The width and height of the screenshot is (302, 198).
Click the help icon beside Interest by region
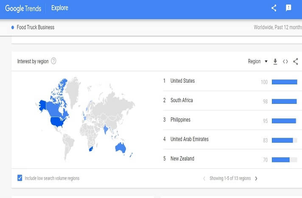pyautogui.click(x=54, y=61)
